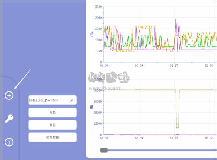Click the plus circle icon in sidebar

click(9, 95)
